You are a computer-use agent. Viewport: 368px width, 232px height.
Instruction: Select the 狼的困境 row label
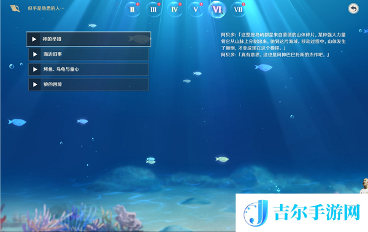click(53, 84)
